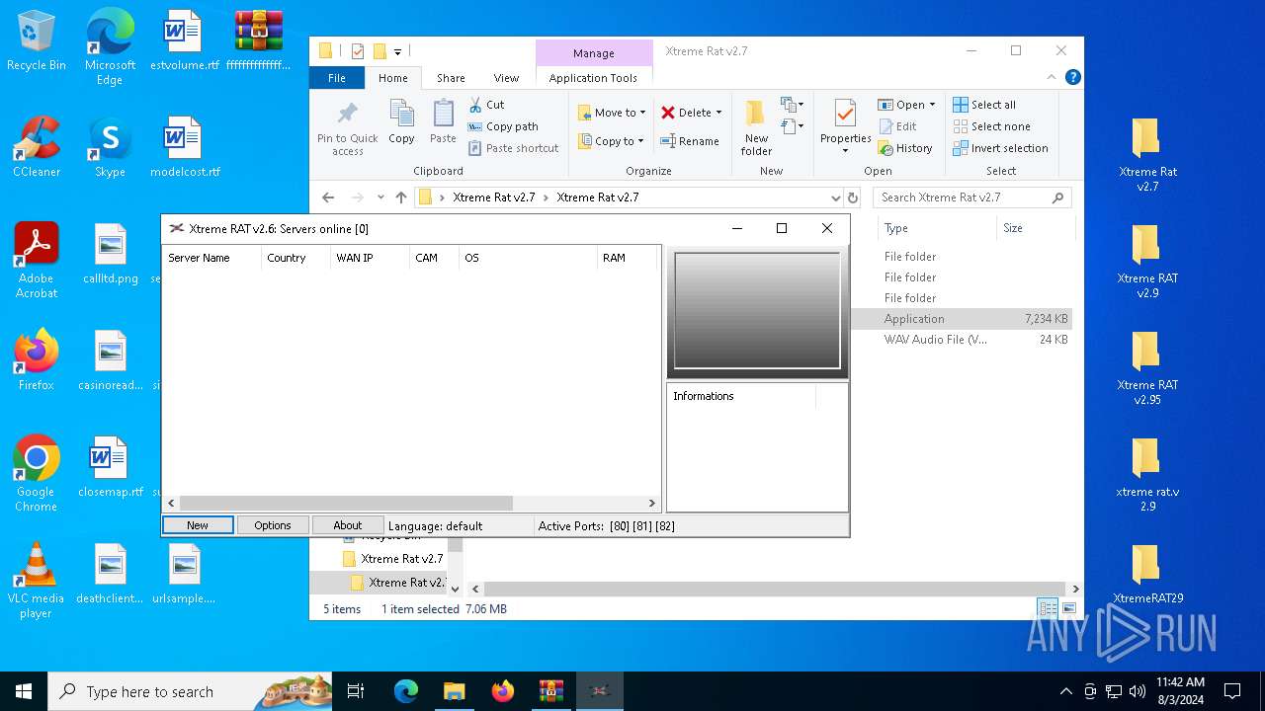Open Firefox from the taskbar
The height and width of the screenshot is (711, 1265).
click(x=503, y=691)
